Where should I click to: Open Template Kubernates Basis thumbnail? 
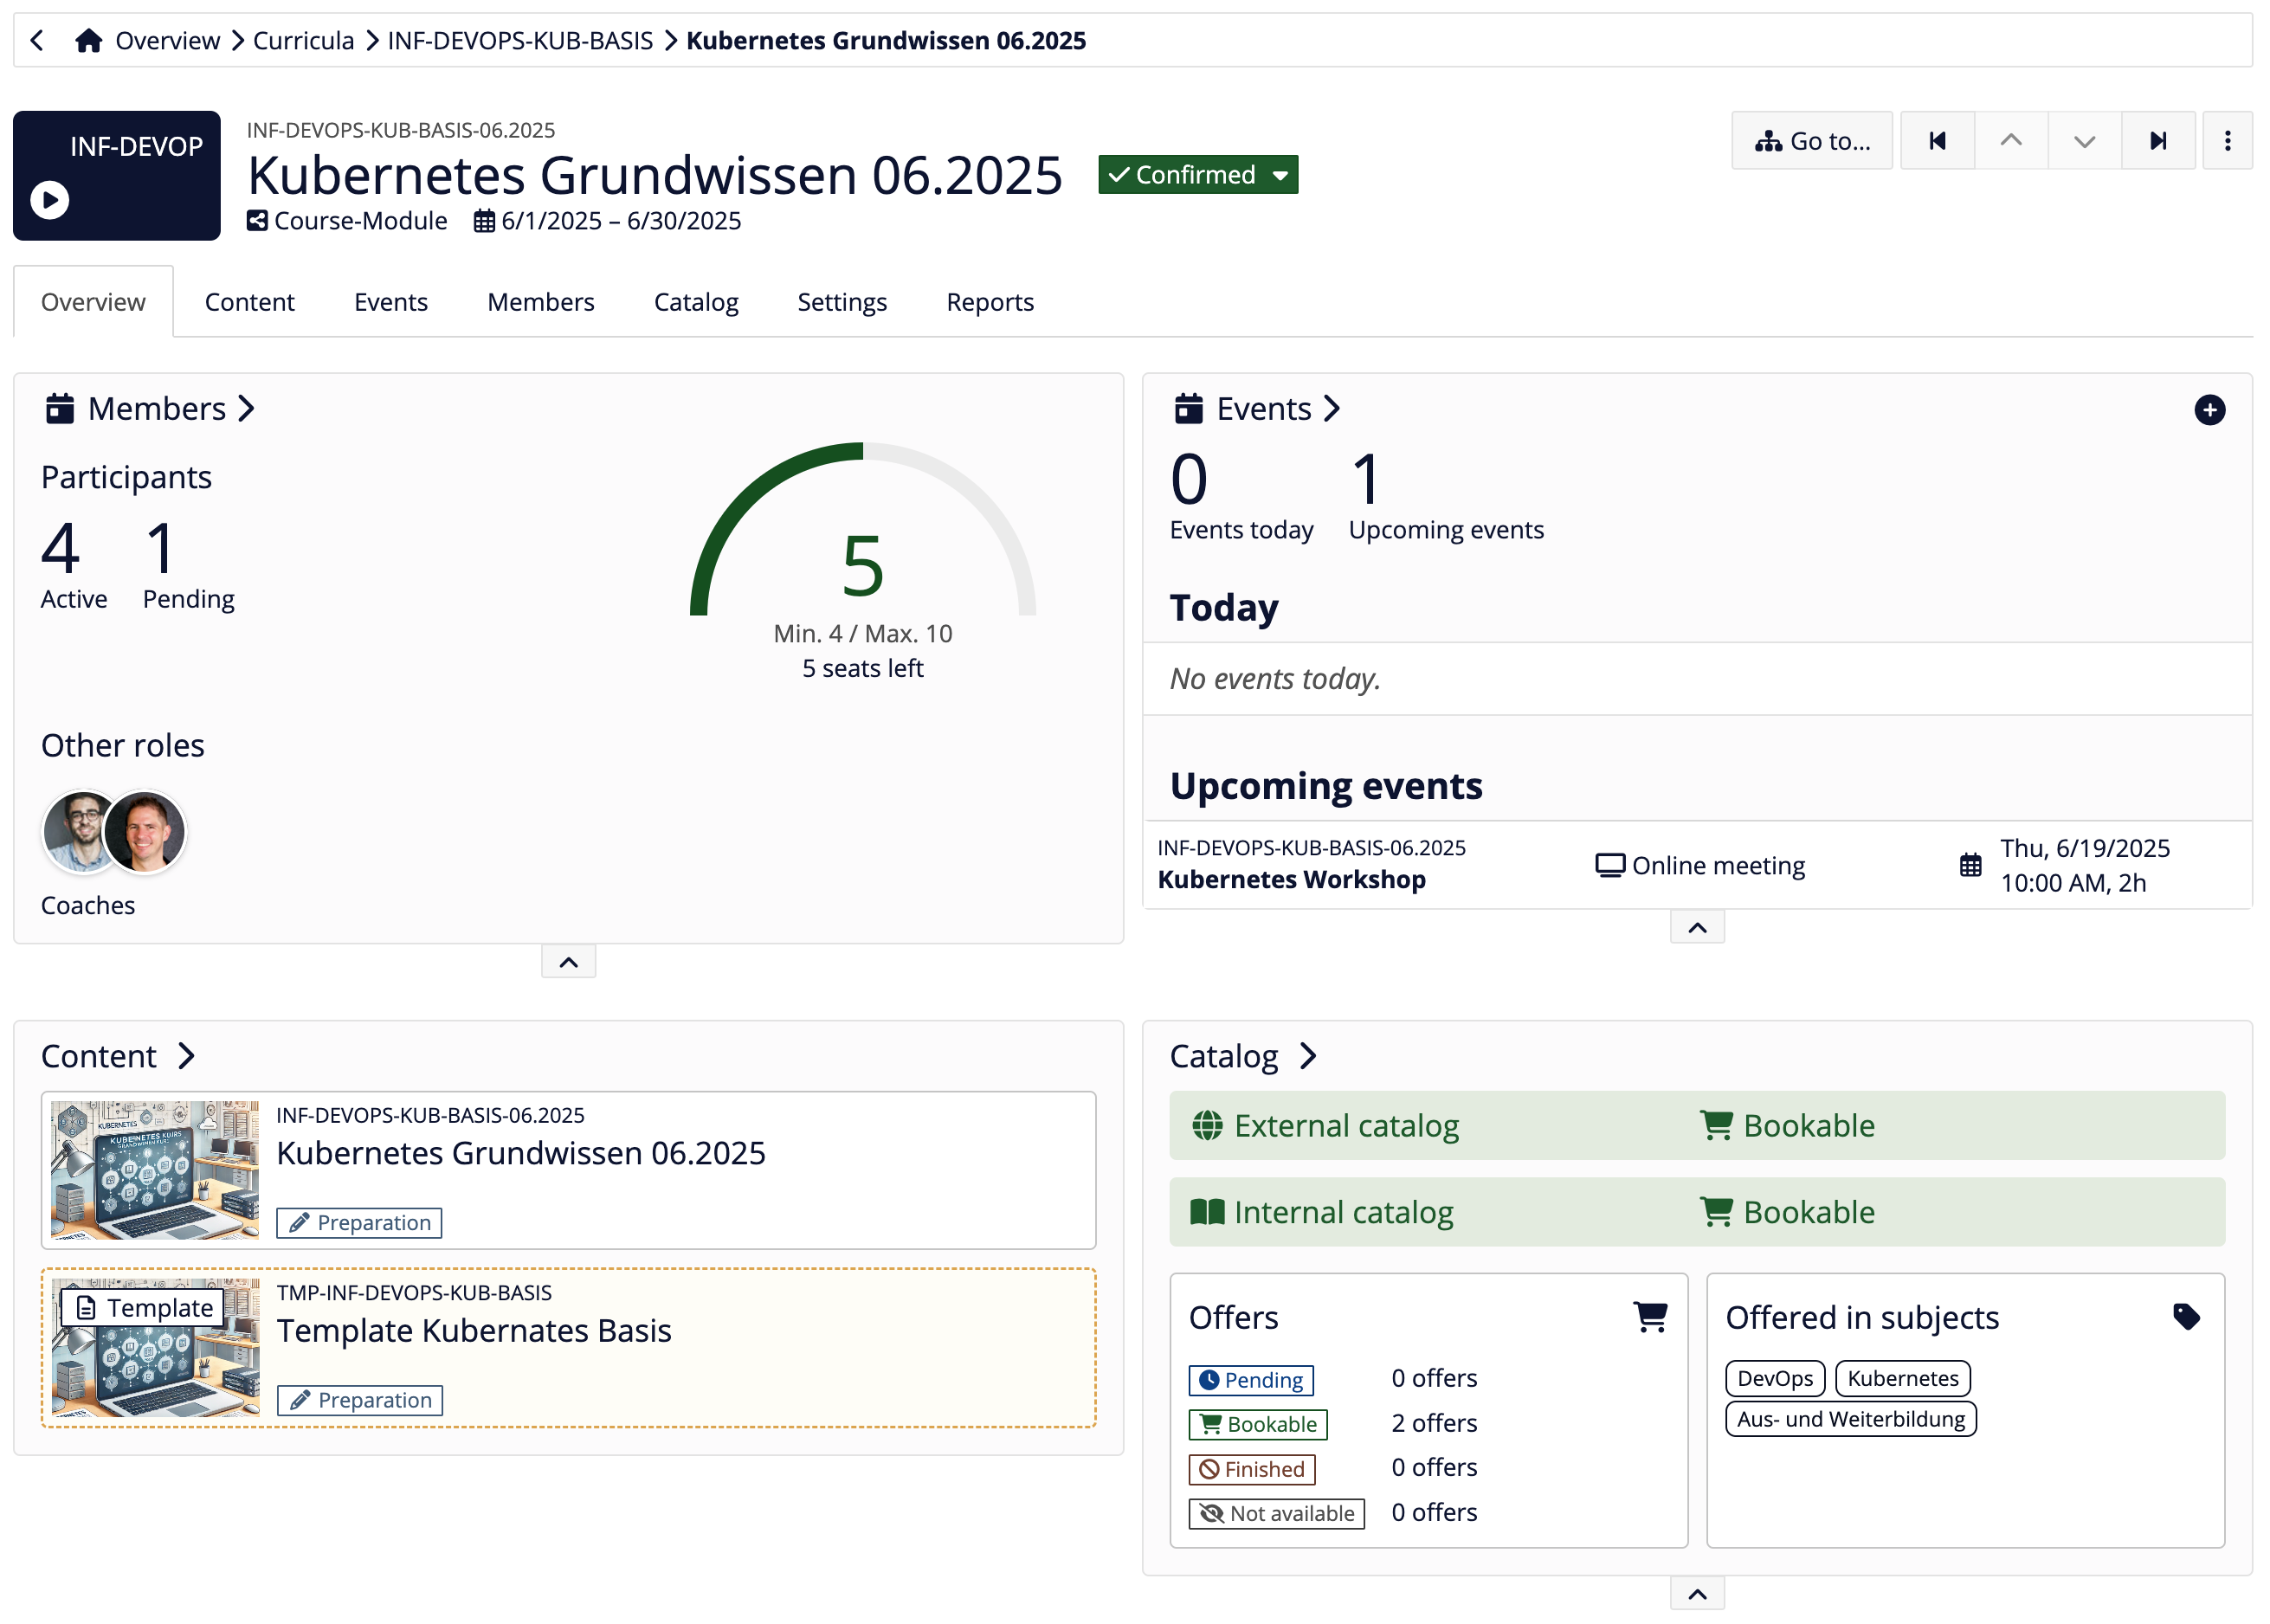click(x=155, y=1347)
